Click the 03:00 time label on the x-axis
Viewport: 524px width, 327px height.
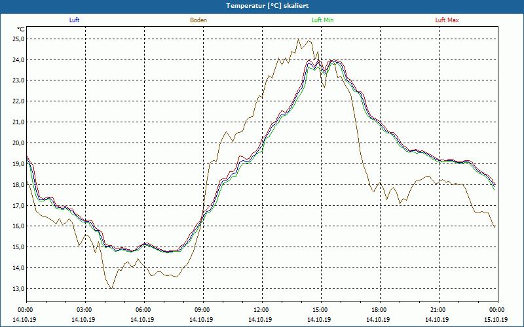tap(84, 310)
